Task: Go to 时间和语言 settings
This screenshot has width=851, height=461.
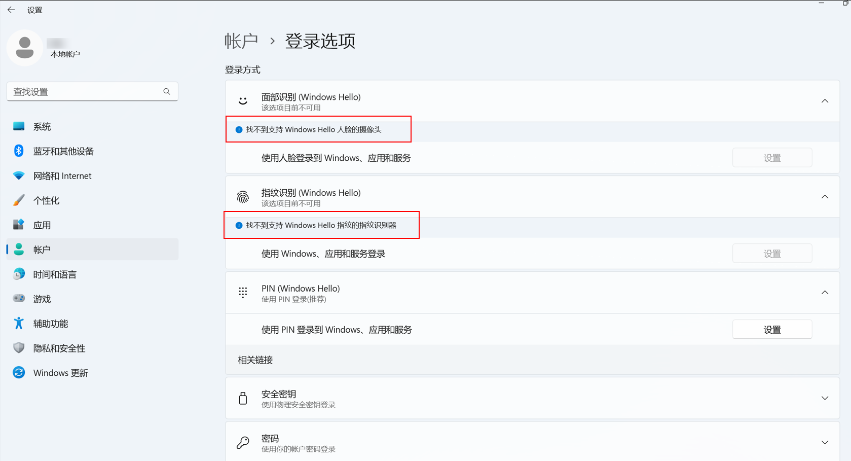Action: [x=55, y=274]
